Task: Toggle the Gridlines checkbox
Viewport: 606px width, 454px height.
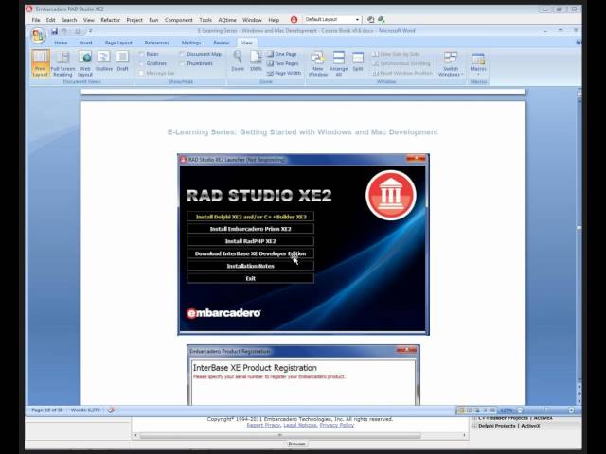Action: [x=141, y=63]
